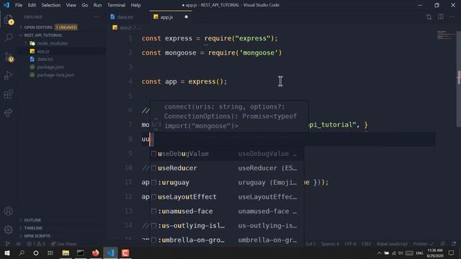
Task: Open the notifications bell in status bar
Action: tap(454, 244)
